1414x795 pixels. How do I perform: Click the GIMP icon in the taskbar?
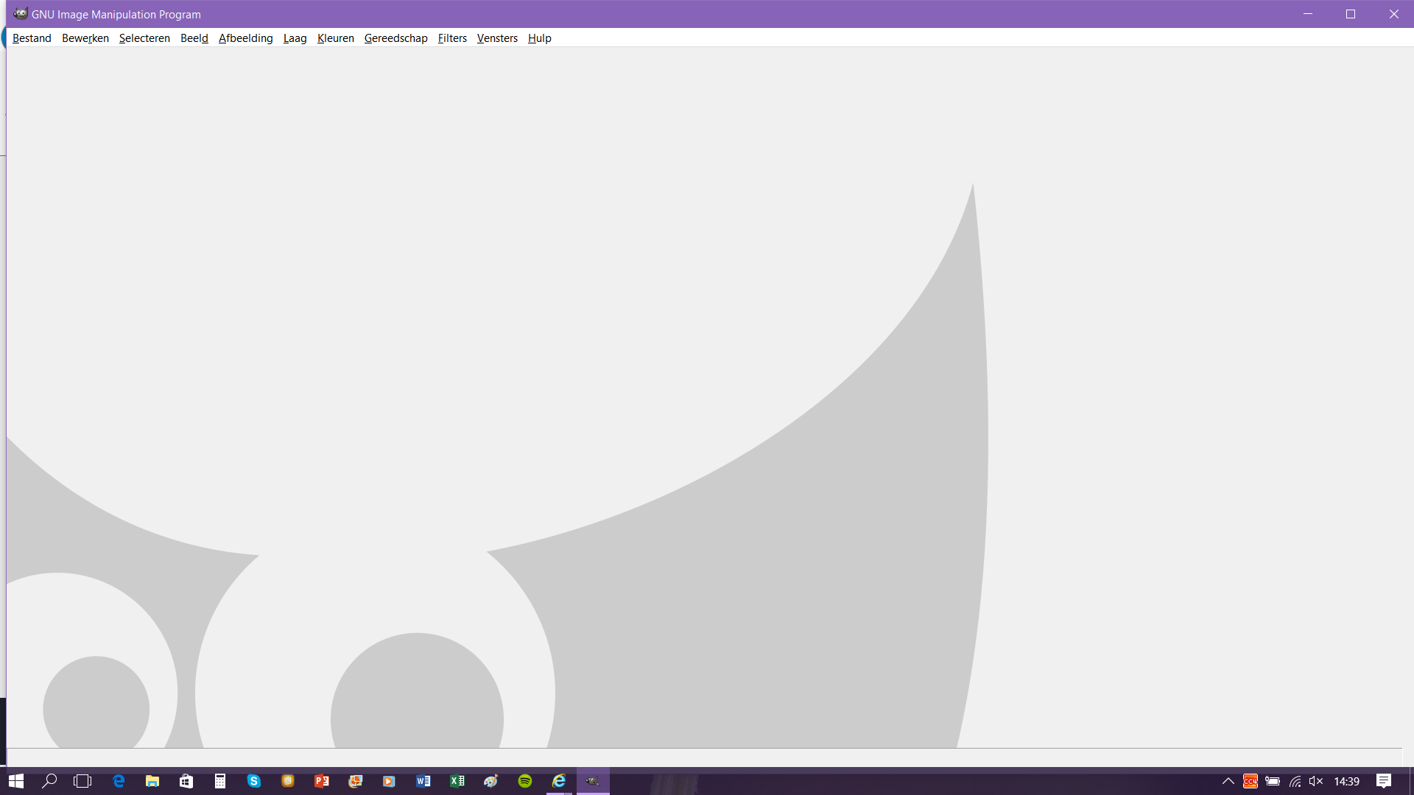[x=593, y=781]
